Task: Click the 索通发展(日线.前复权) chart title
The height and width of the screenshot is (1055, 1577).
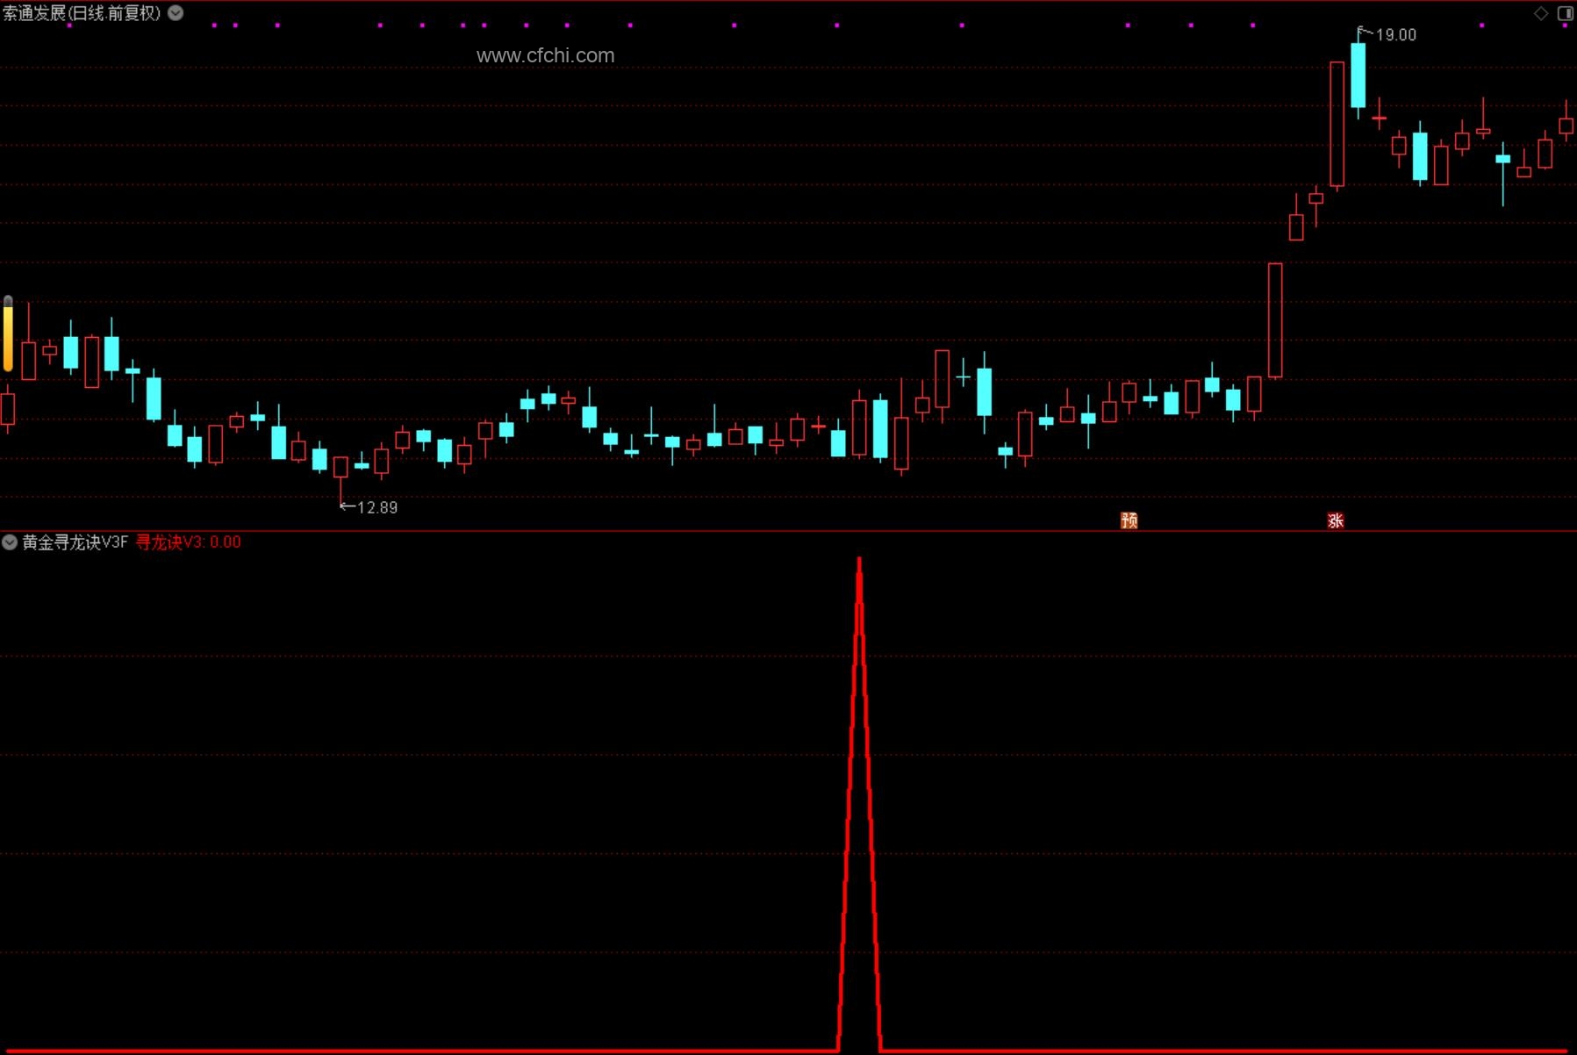Action: pyautogui.click(x=82, y=13)
